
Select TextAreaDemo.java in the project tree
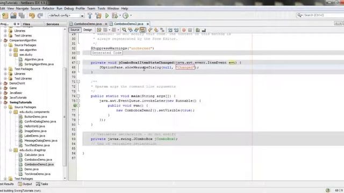pos(37,174)
